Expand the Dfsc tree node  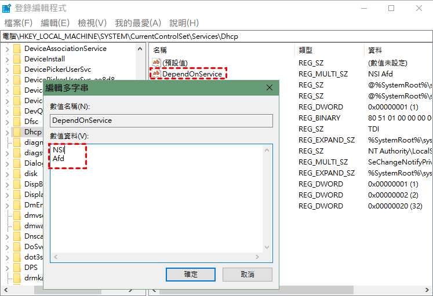point(7,122)
